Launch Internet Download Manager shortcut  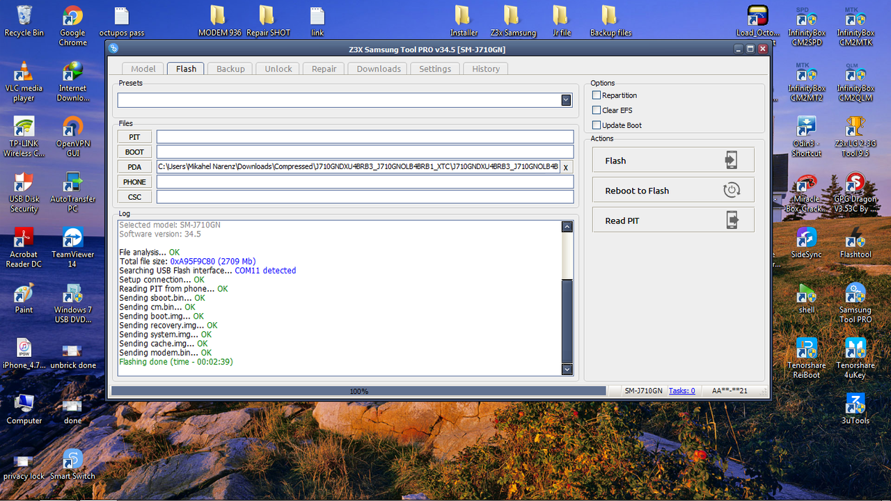72,81
